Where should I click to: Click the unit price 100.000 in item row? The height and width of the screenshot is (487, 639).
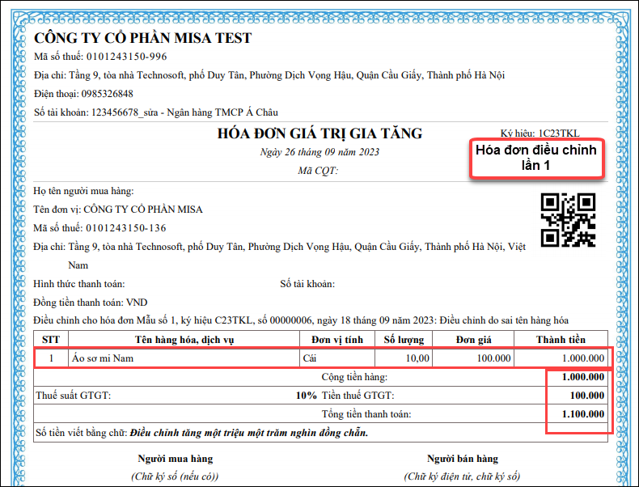493,358
